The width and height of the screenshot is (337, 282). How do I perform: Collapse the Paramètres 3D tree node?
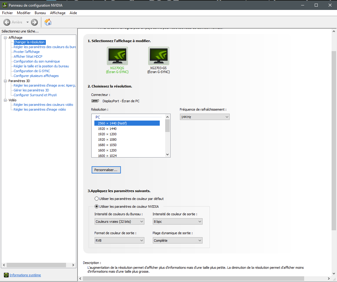coord(5,81)
